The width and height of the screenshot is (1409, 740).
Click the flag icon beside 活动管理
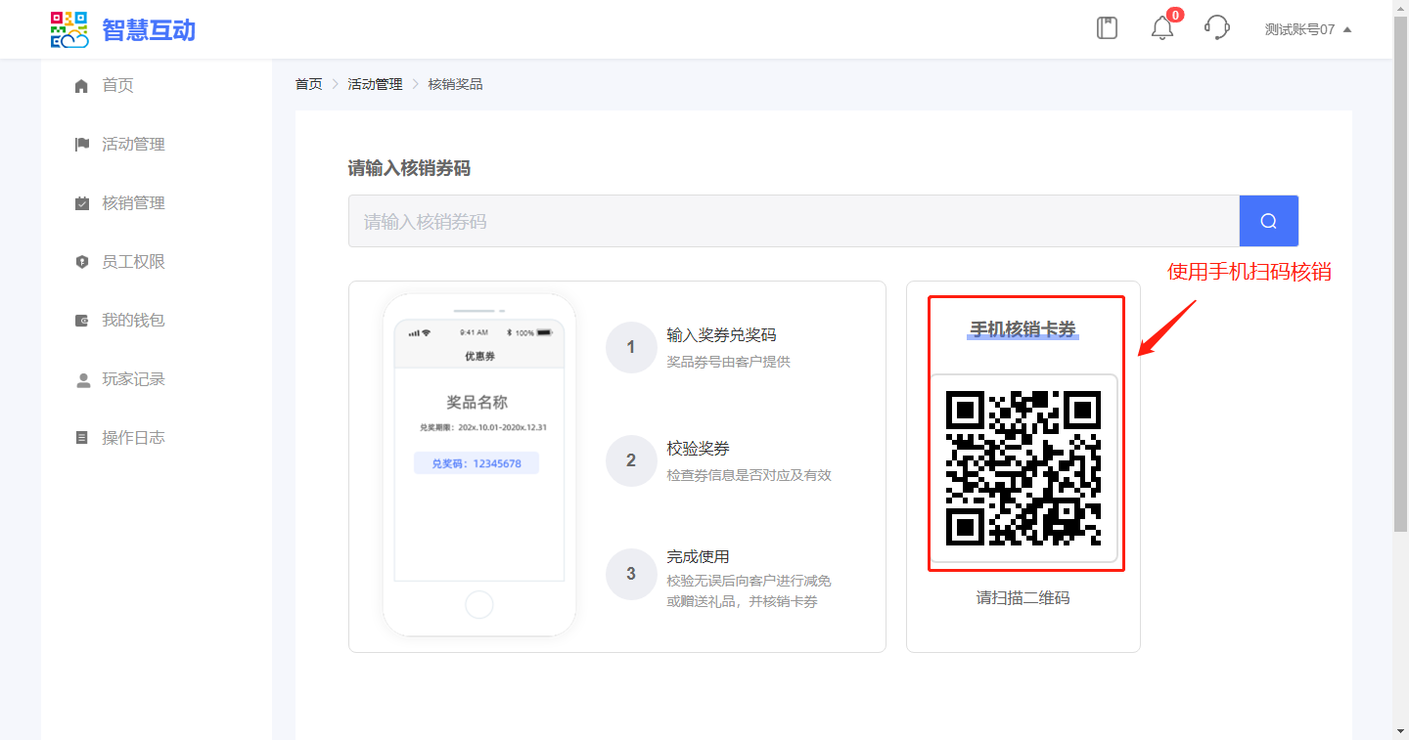click(82, 145)
